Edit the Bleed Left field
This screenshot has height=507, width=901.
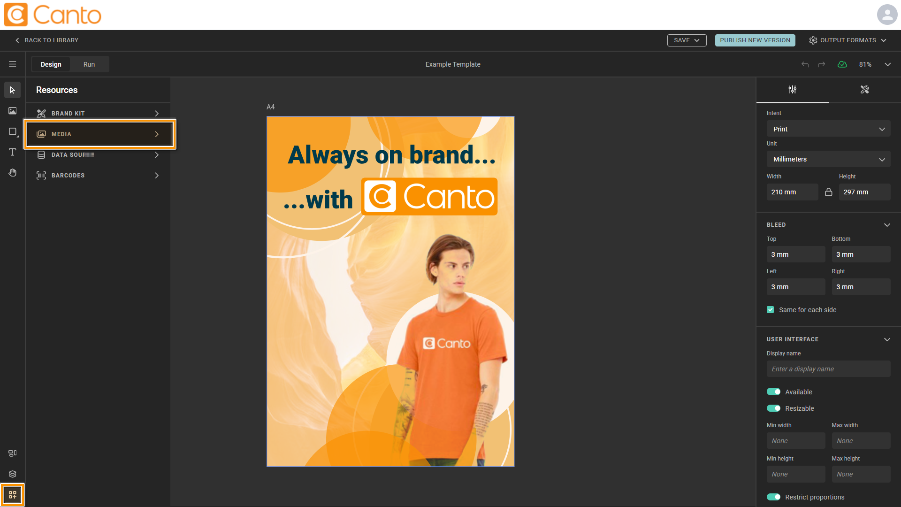click(796, 287)
